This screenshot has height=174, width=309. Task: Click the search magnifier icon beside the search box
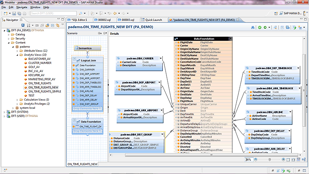(81, 14)
